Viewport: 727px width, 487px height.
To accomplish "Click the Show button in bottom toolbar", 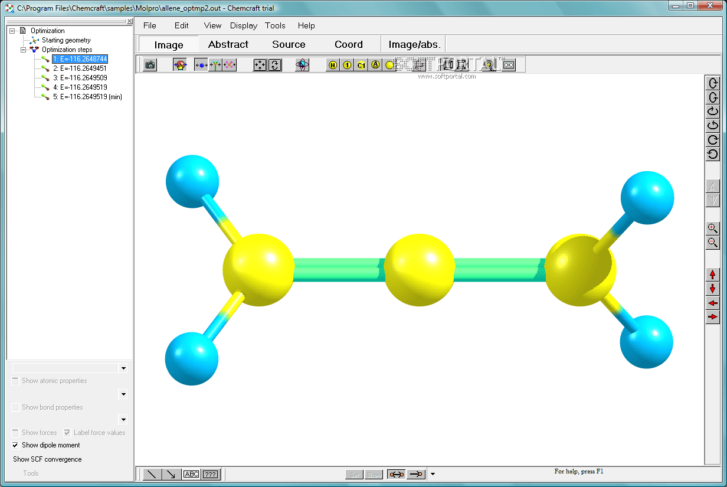I will (374, 474).
